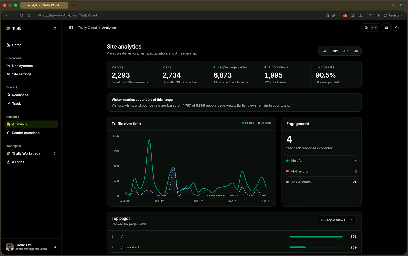The image size is (408, 256).
Task: Click the Not helpful feedback row
Action: tap(322, 171)
